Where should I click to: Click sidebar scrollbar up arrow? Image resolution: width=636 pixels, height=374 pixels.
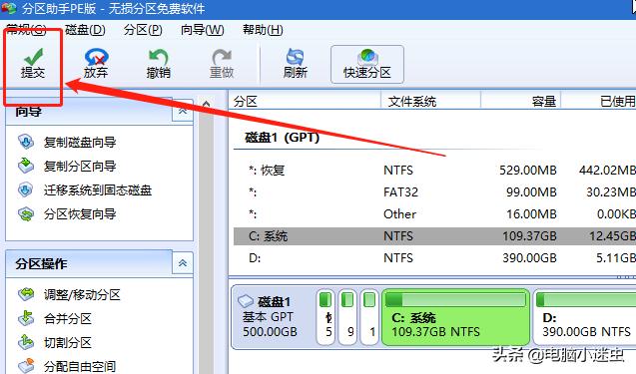point(206,104)
